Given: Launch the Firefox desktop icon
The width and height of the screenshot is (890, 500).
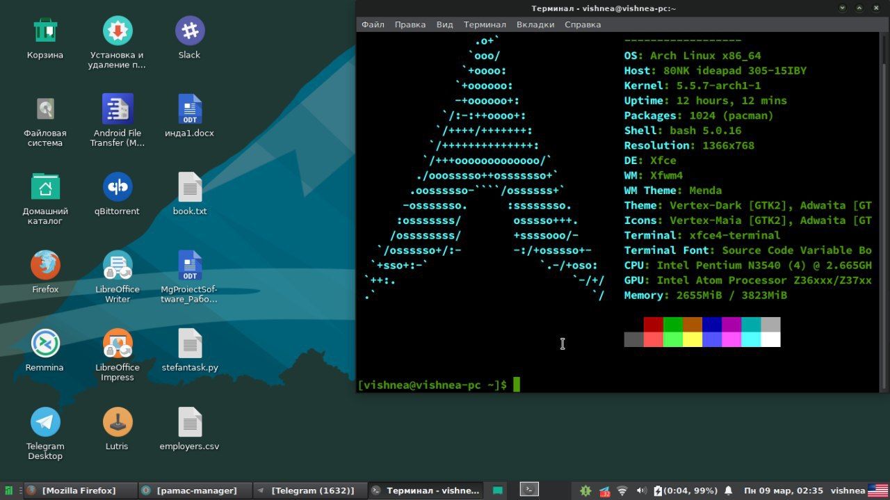Looking at the screenshot, I should click(x=45, y=265).
